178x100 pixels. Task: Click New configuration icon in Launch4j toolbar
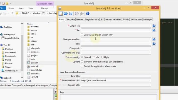click(x=61, y=14)
